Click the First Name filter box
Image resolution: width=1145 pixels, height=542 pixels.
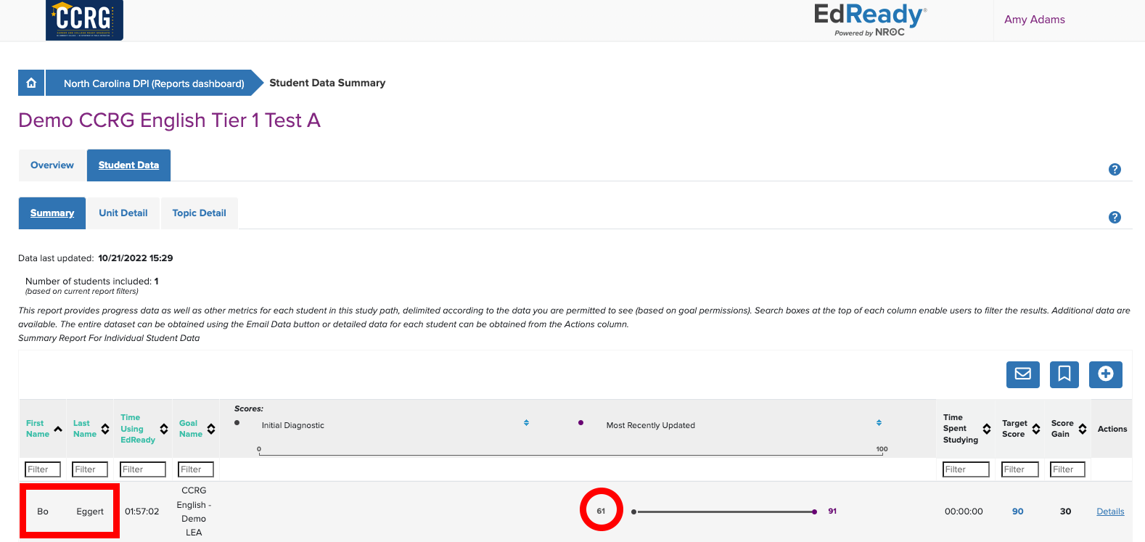coord(42,469)
